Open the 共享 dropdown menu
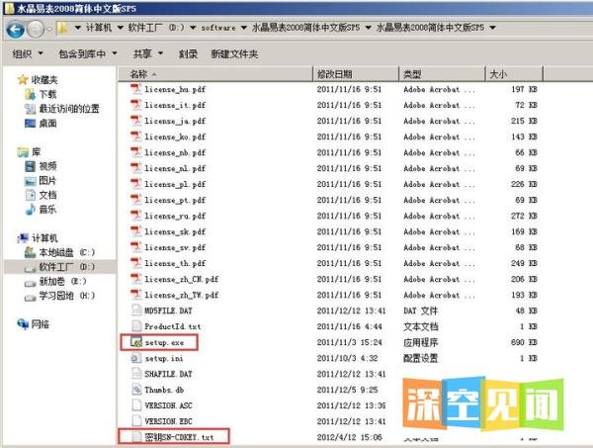This screenshot has width=593, height=448. (x=148, y=54)
